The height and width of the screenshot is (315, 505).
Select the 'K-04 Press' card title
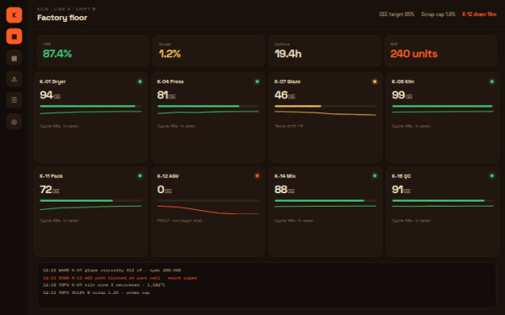[x=170, y=81]
